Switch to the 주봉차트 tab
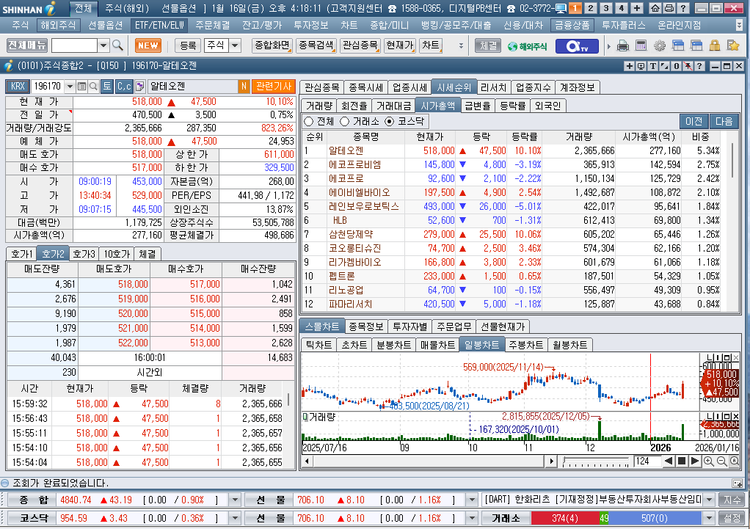Image resolution: width=750 pixels, height=529 pixels. [x=525, y=345]
